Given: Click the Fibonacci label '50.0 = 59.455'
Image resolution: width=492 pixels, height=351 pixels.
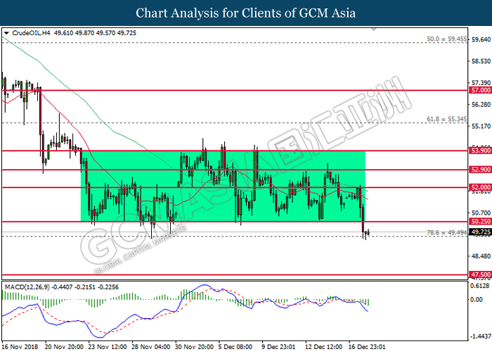Looking at the screenshot, I should [x=447, y=39].
